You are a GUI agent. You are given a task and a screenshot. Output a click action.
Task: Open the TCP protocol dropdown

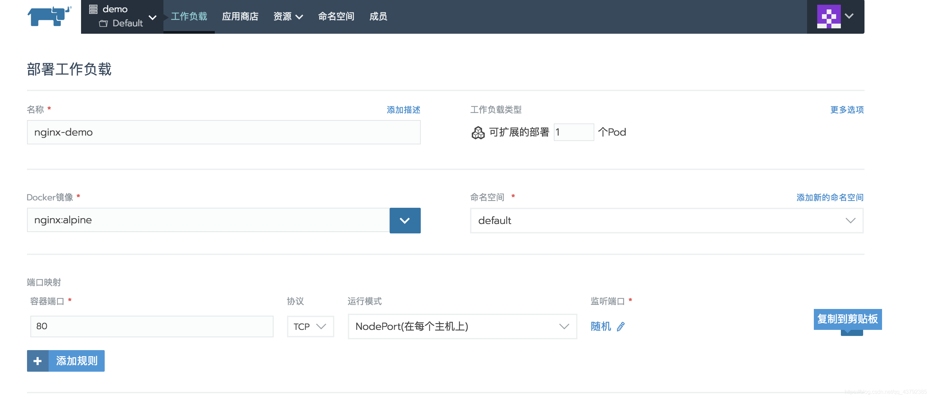coord(310,326)
